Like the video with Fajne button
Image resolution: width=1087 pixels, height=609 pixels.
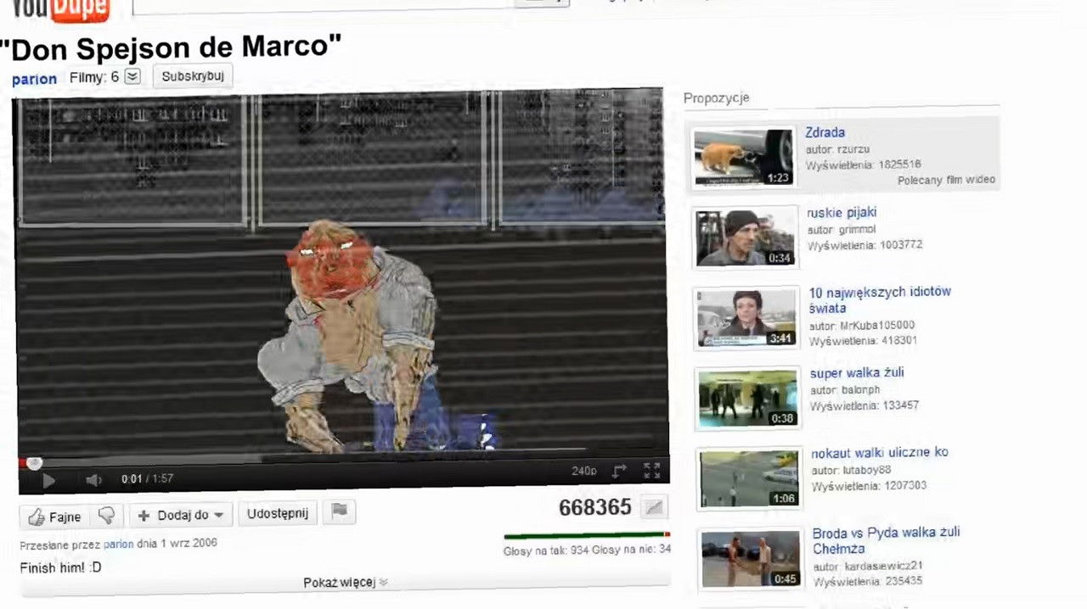(55, 516)
